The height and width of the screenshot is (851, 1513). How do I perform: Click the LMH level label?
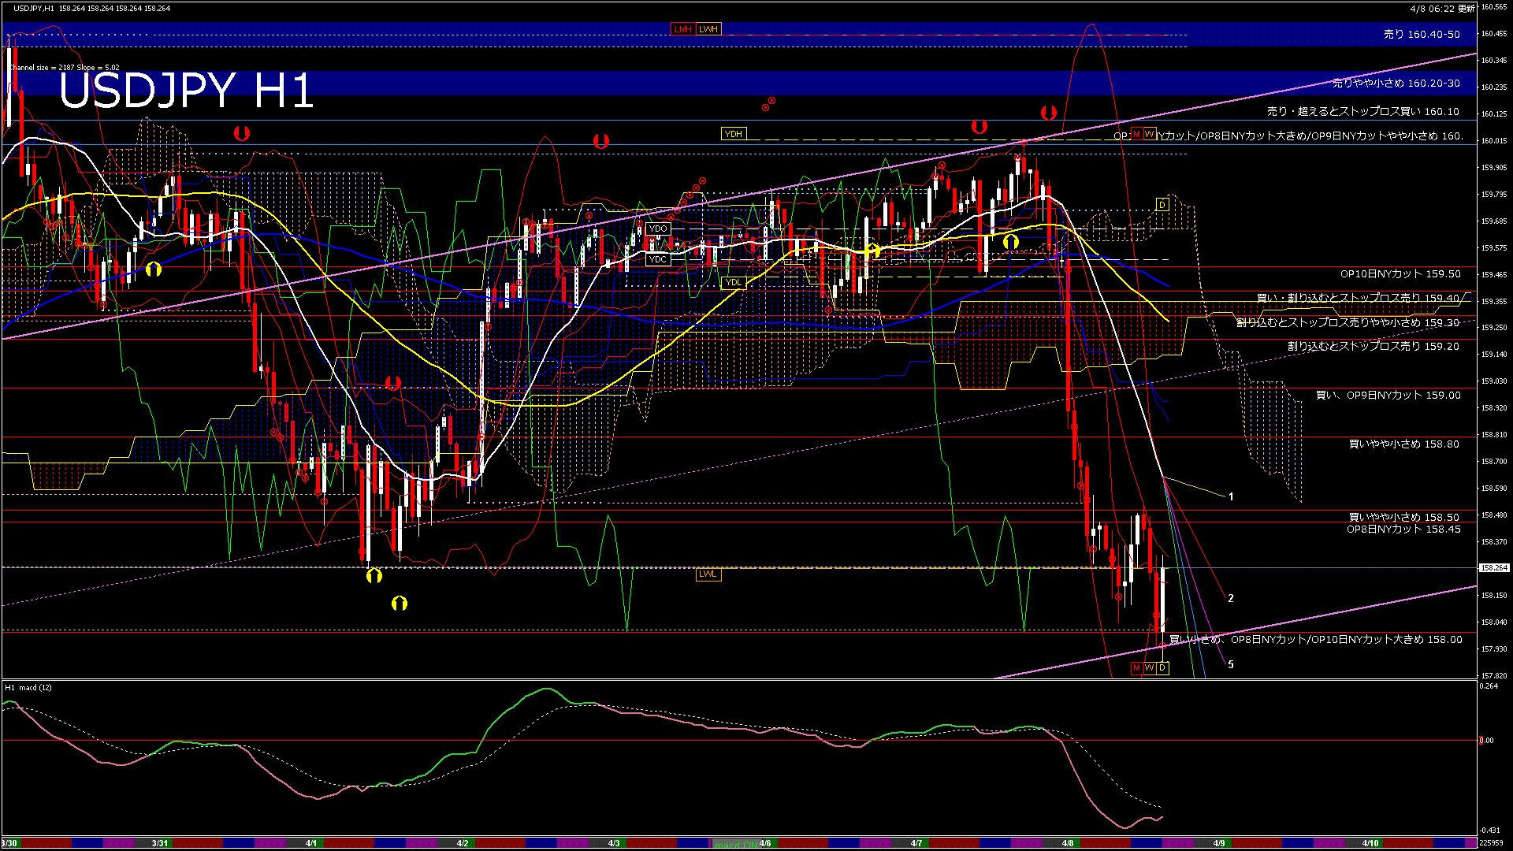pyautogui.click(x=682, y=29)
